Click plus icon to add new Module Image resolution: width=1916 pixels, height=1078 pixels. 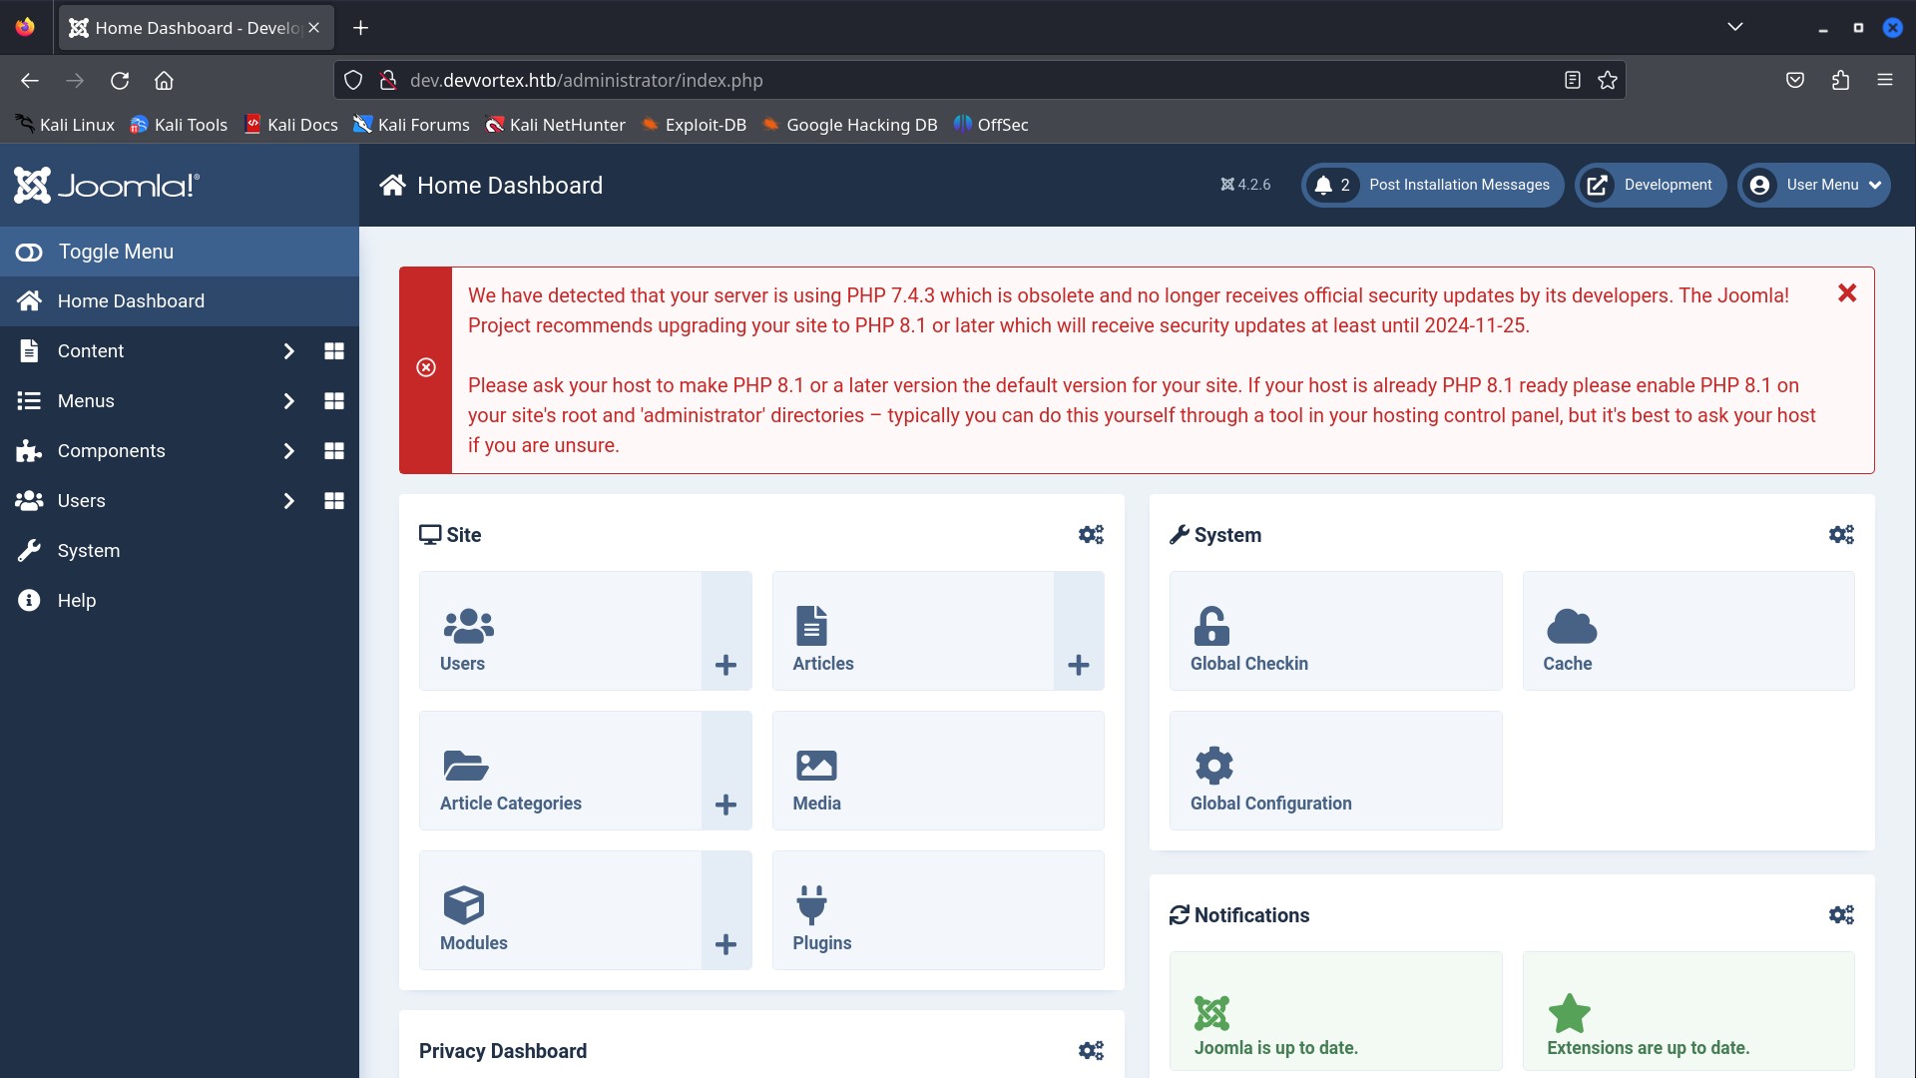[725, 944]
